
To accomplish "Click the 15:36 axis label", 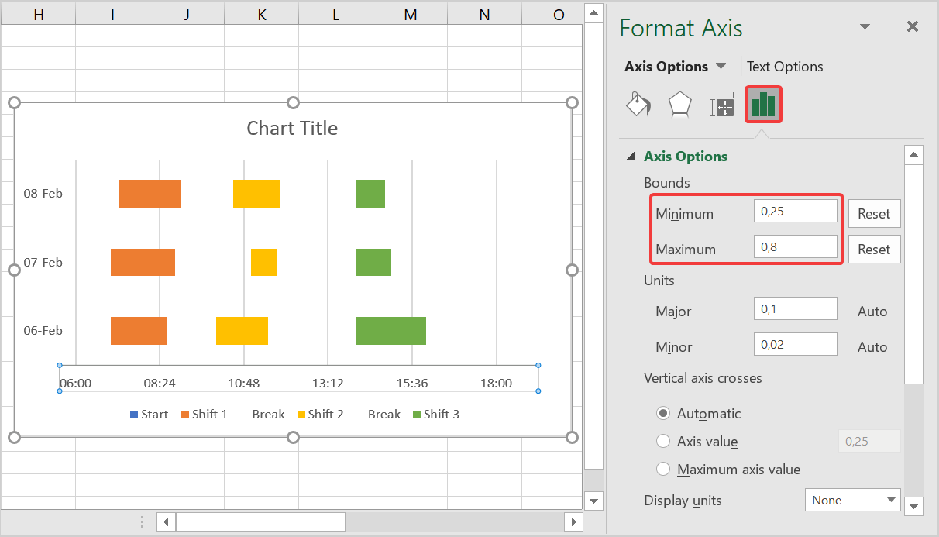I will tap(412, 383).
